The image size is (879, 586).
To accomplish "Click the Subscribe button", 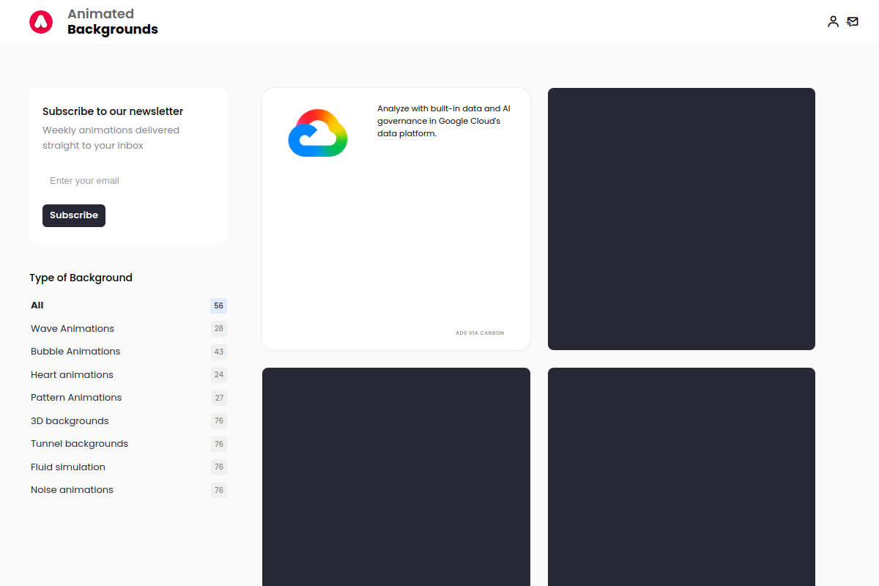I will click(x=74, y=215).
